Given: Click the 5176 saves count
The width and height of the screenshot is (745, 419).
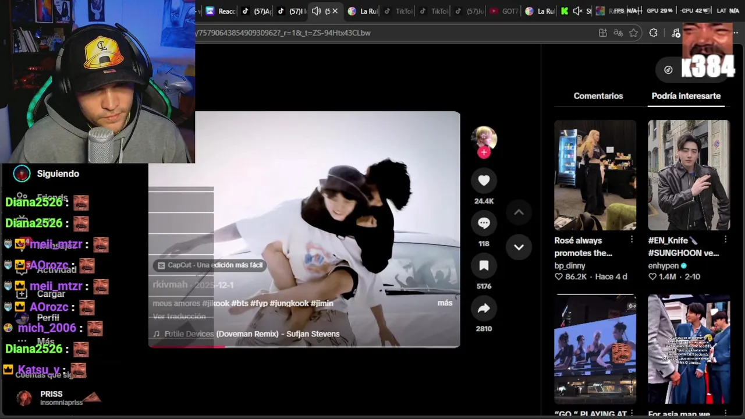Looking at the screenshot, I should (484, 286).
